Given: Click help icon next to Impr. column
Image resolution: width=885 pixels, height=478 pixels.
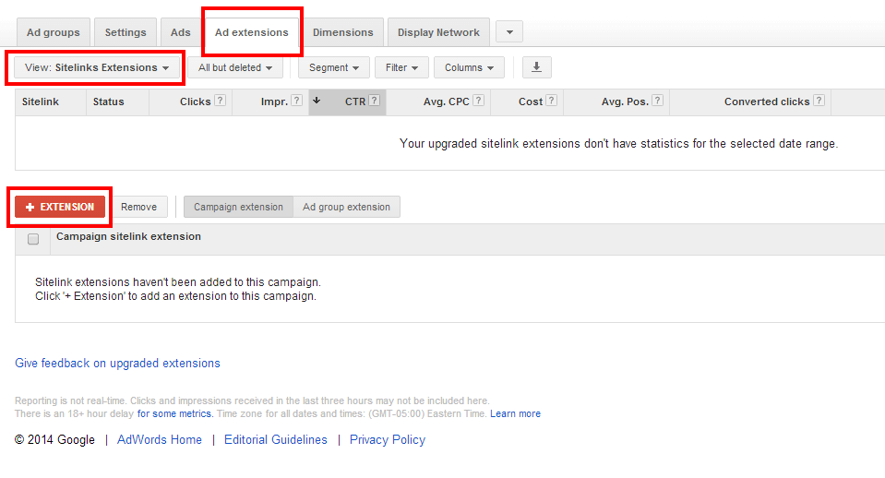Looking at the screenshot, I should tap(296, 102).
